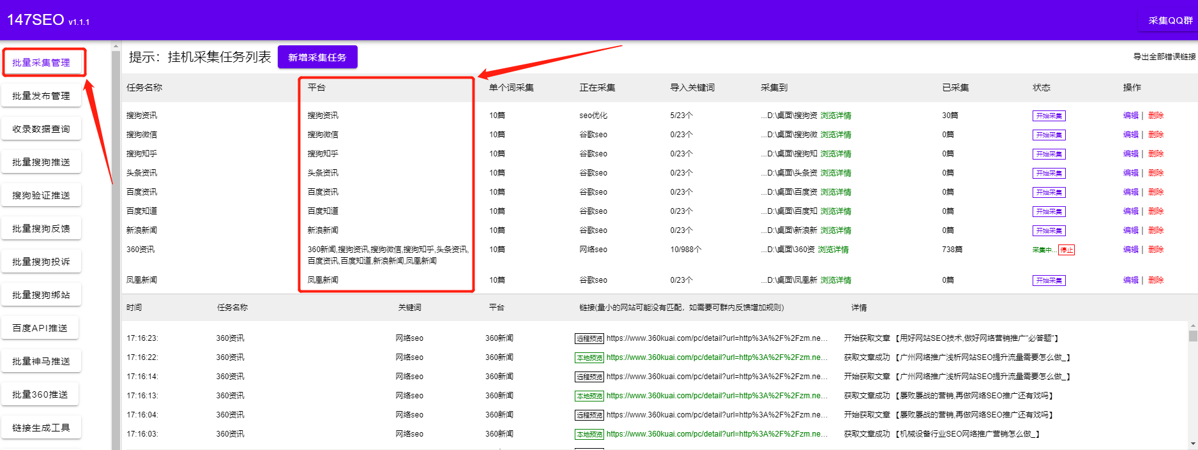Screen dimensions: 1198x450
Task: Stop the running 360资讯 task
Action: coord(1066,250)
